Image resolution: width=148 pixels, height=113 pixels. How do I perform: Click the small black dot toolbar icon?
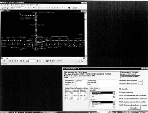click(34, 8)
